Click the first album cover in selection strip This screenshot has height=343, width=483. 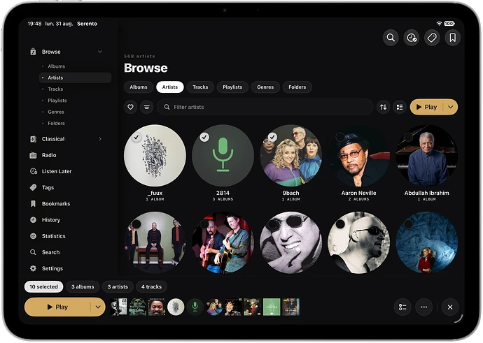[x=118, y=307]
